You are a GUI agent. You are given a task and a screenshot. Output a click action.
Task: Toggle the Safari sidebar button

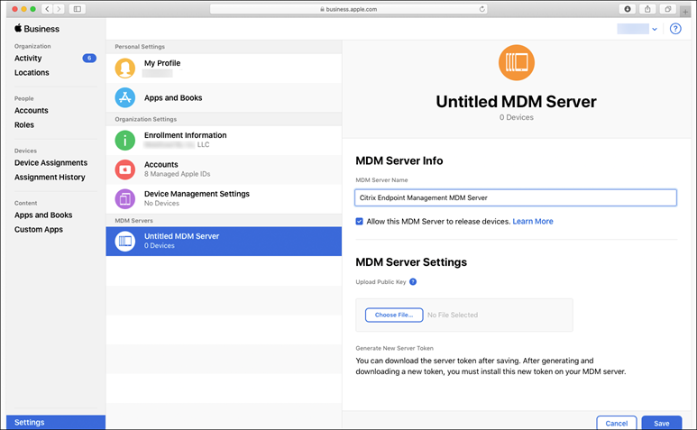(x=77, y=9)
